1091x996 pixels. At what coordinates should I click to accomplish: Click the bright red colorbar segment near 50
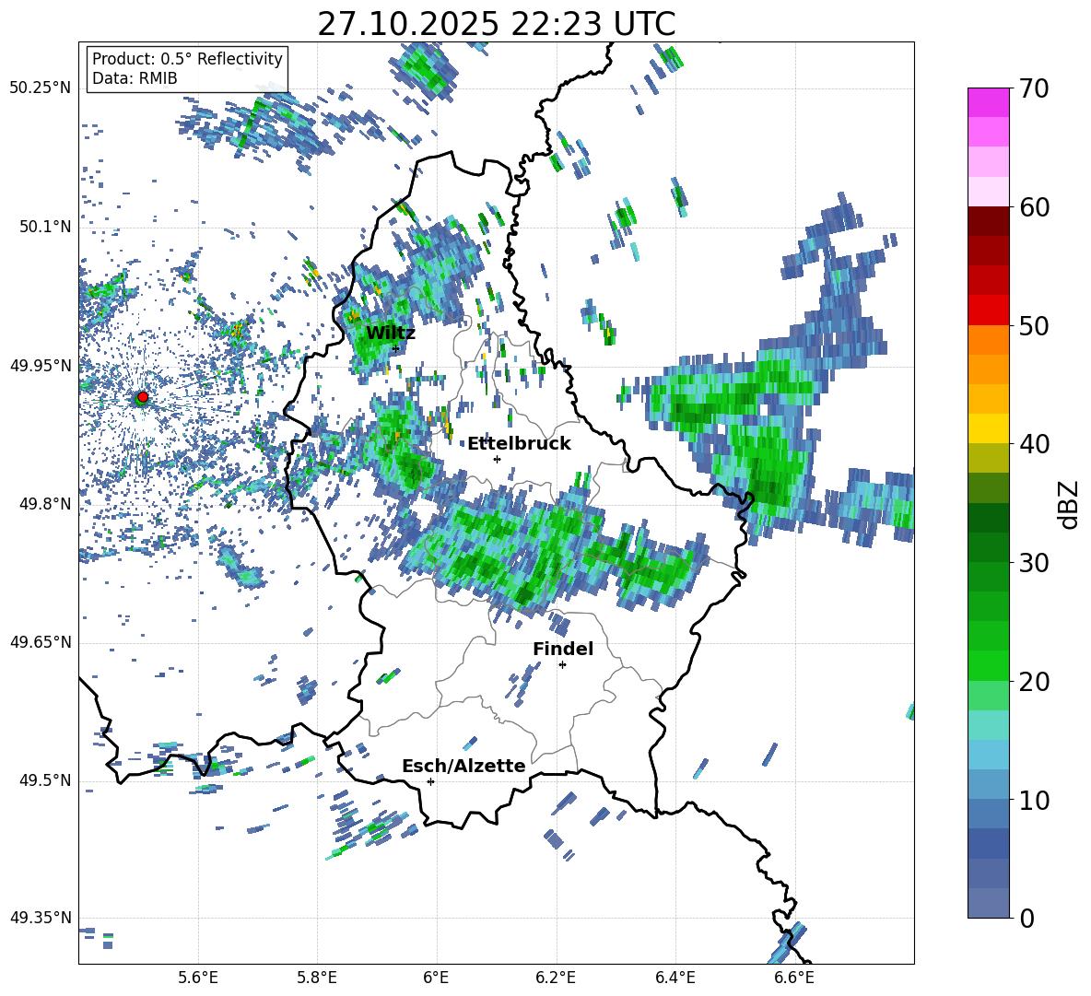(x=989, y=311)
